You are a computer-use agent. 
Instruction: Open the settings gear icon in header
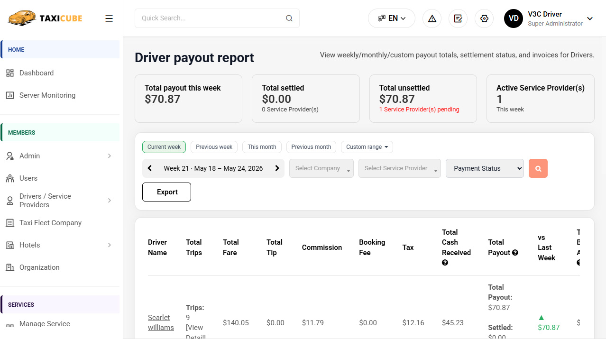484,18
